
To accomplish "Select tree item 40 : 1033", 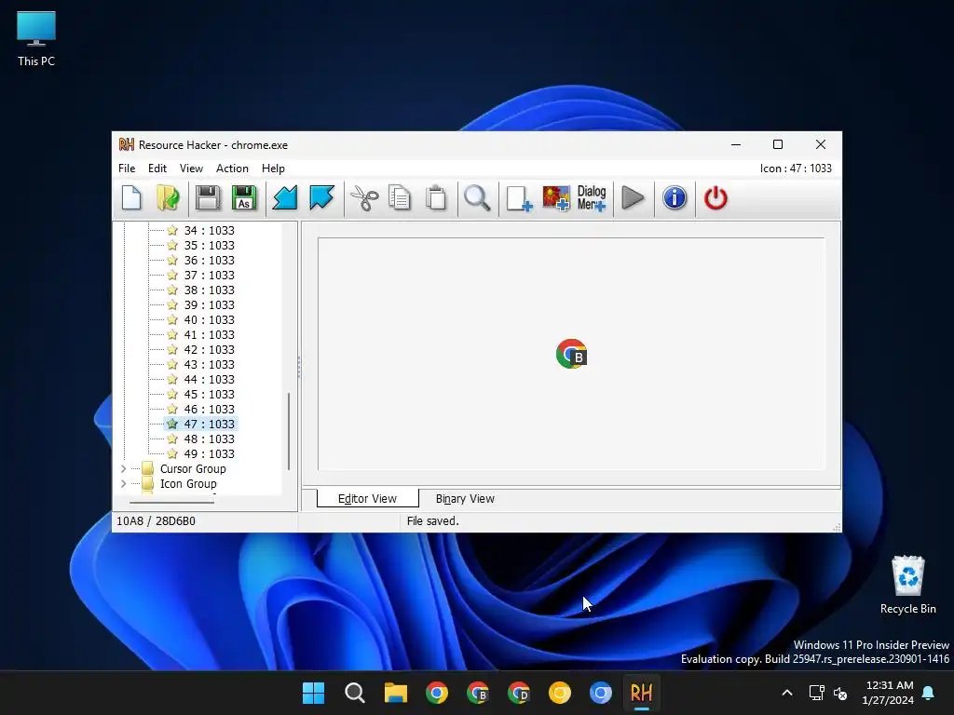I will tap(209, 320).
